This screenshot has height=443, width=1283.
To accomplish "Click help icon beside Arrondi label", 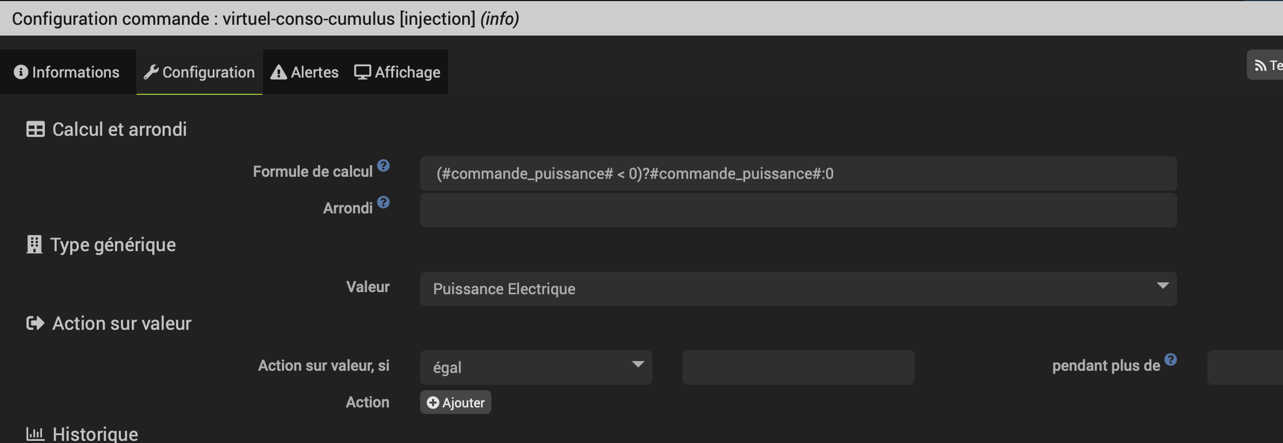I will click(383, 202).
